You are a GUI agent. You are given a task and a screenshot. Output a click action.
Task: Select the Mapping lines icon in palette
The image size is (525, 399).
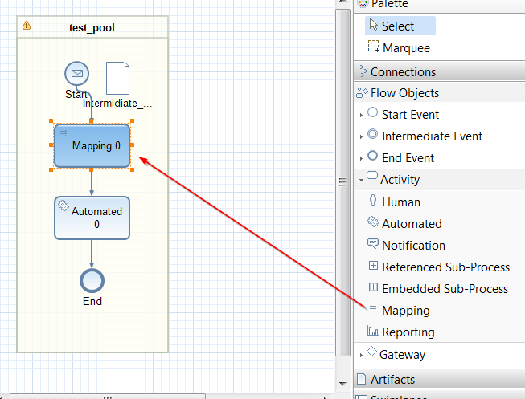pyautogui.click(x=373, y=308)
